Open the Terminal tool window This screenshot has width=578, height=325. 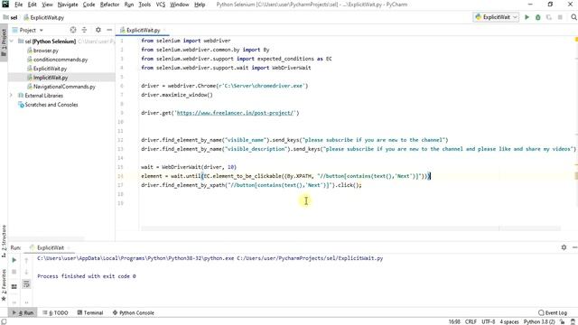pos(90,313)
